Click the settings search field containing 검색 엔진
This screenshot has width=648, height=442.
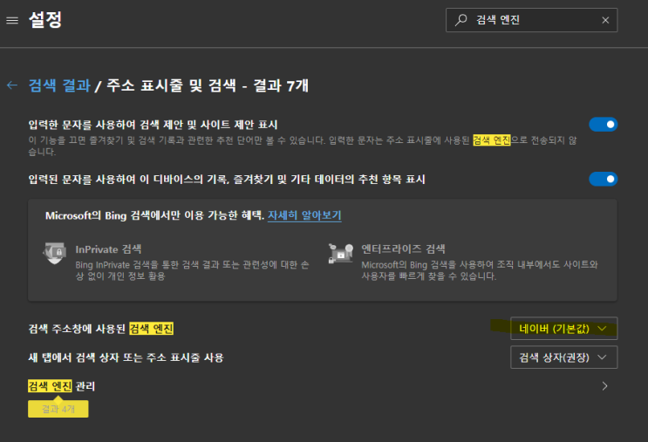coord(531,20)
